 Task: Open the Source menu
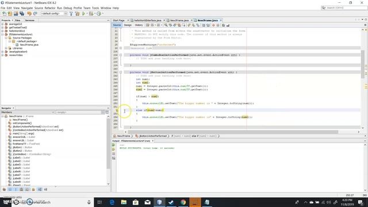[x=39, y=8]
